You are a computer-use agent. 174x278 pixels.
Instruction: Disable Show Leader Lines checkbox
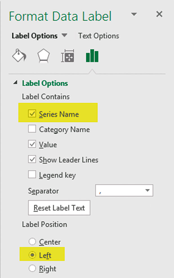pos(32,160)
